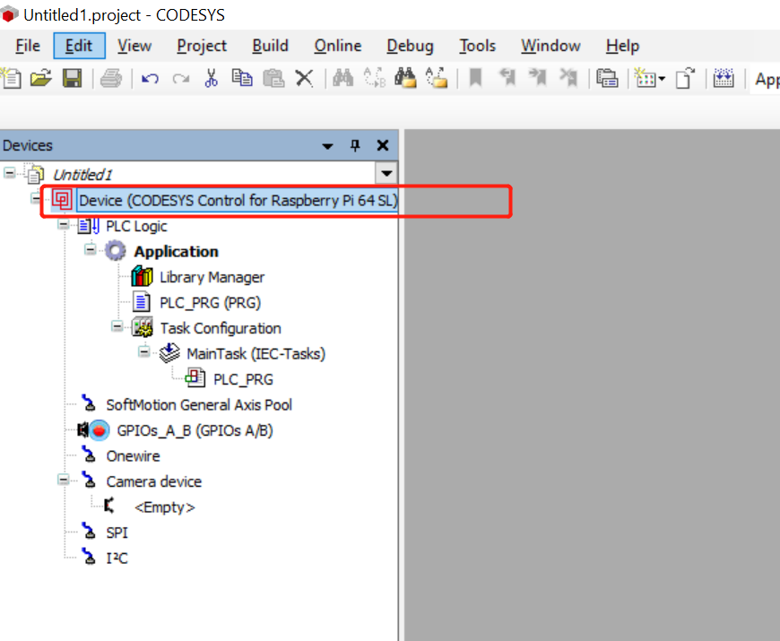780x641 pixels.
Task: Open the add object dropdown arrow
Action: coord(662,79)
